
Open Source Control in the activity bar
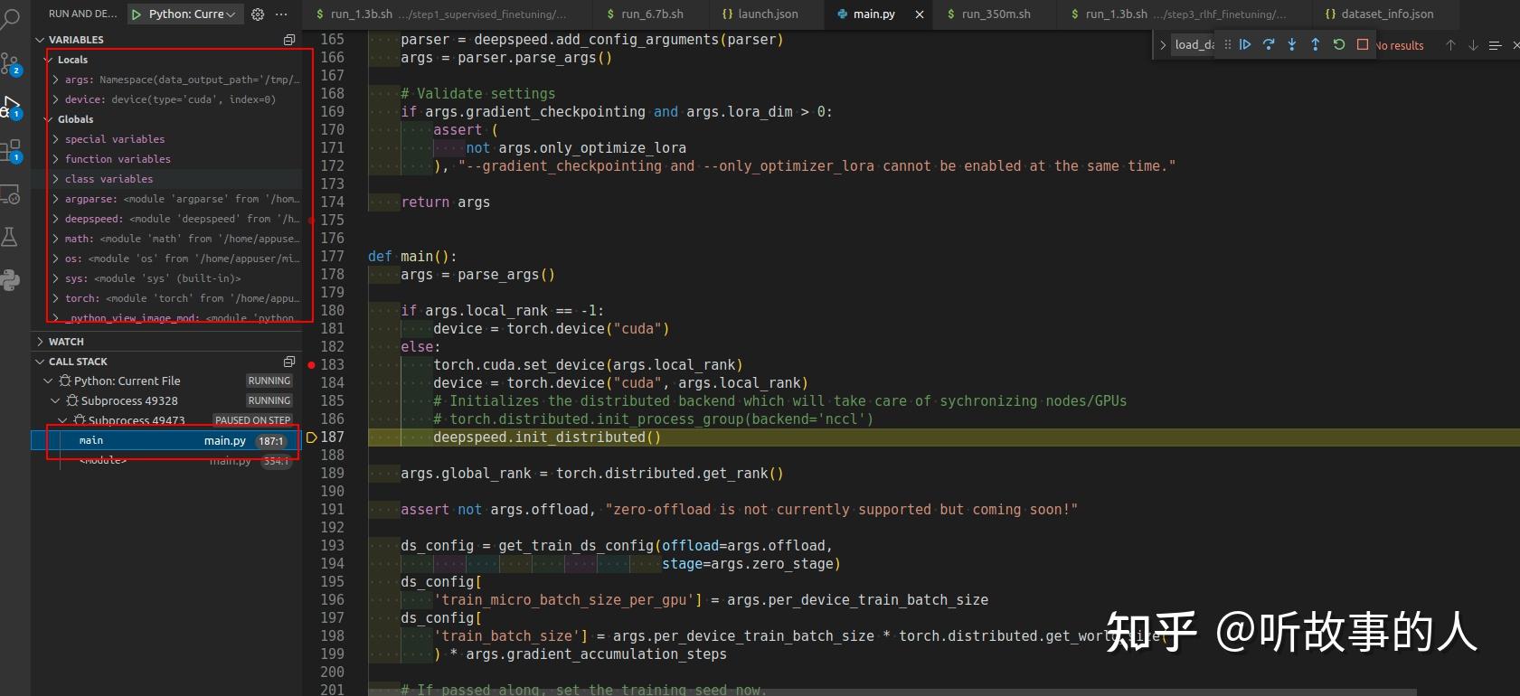pos(11,64)
